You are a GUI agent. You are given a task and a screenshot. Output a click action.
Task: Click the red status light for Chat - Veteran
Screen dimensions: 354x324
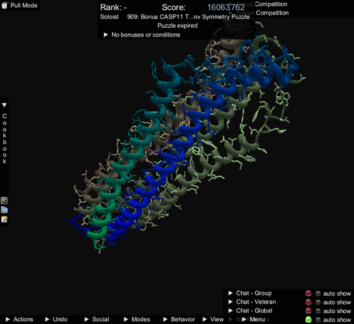tap(308, 302)
